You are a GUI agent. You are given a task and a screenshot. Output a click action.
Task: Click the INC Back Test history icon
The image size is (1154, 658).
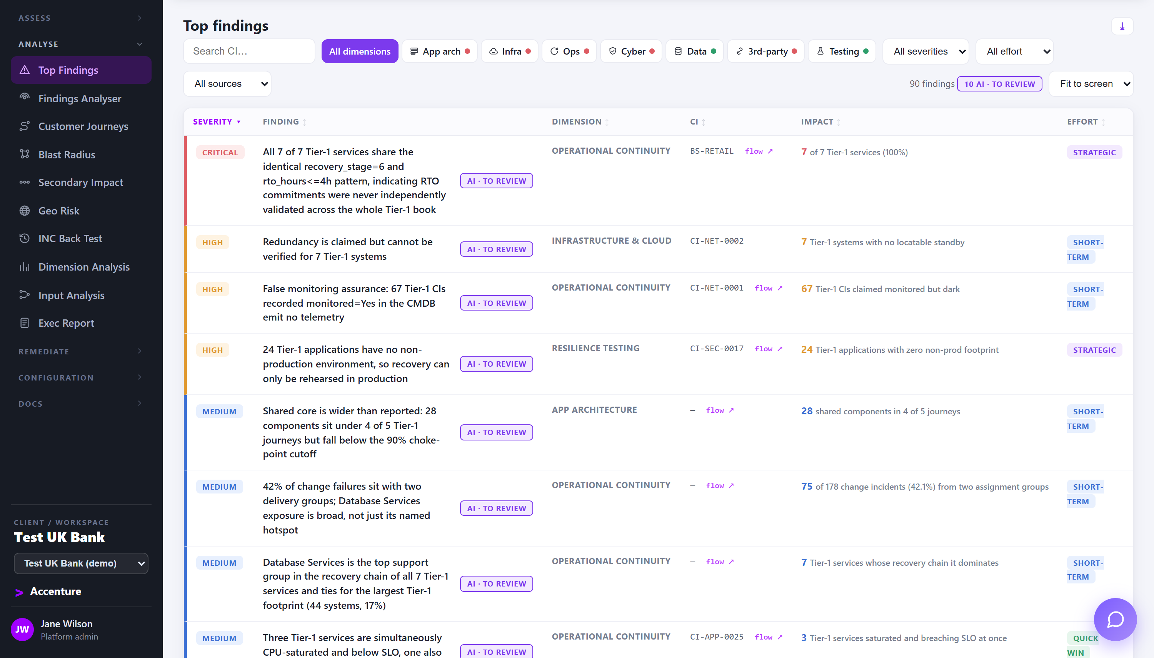click(x=24, y=238)
